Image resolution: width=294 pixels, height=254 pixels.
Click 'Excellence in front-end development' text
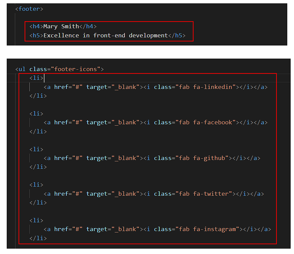click(x=106, y=35)
